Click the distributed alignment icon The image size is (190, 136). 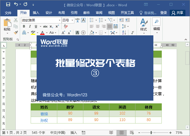116,26
